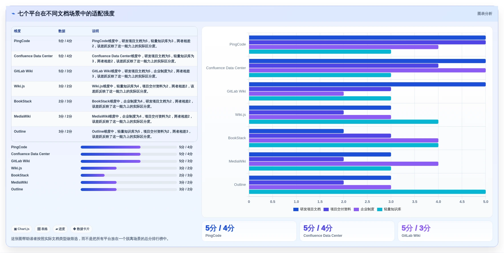Click Confluence Data Center's purple 企业制度 bar

[x=367, y=70]
